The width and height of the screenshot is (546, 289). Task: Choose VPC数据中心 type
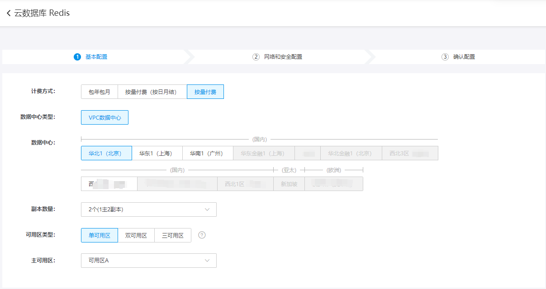point(105,117)
